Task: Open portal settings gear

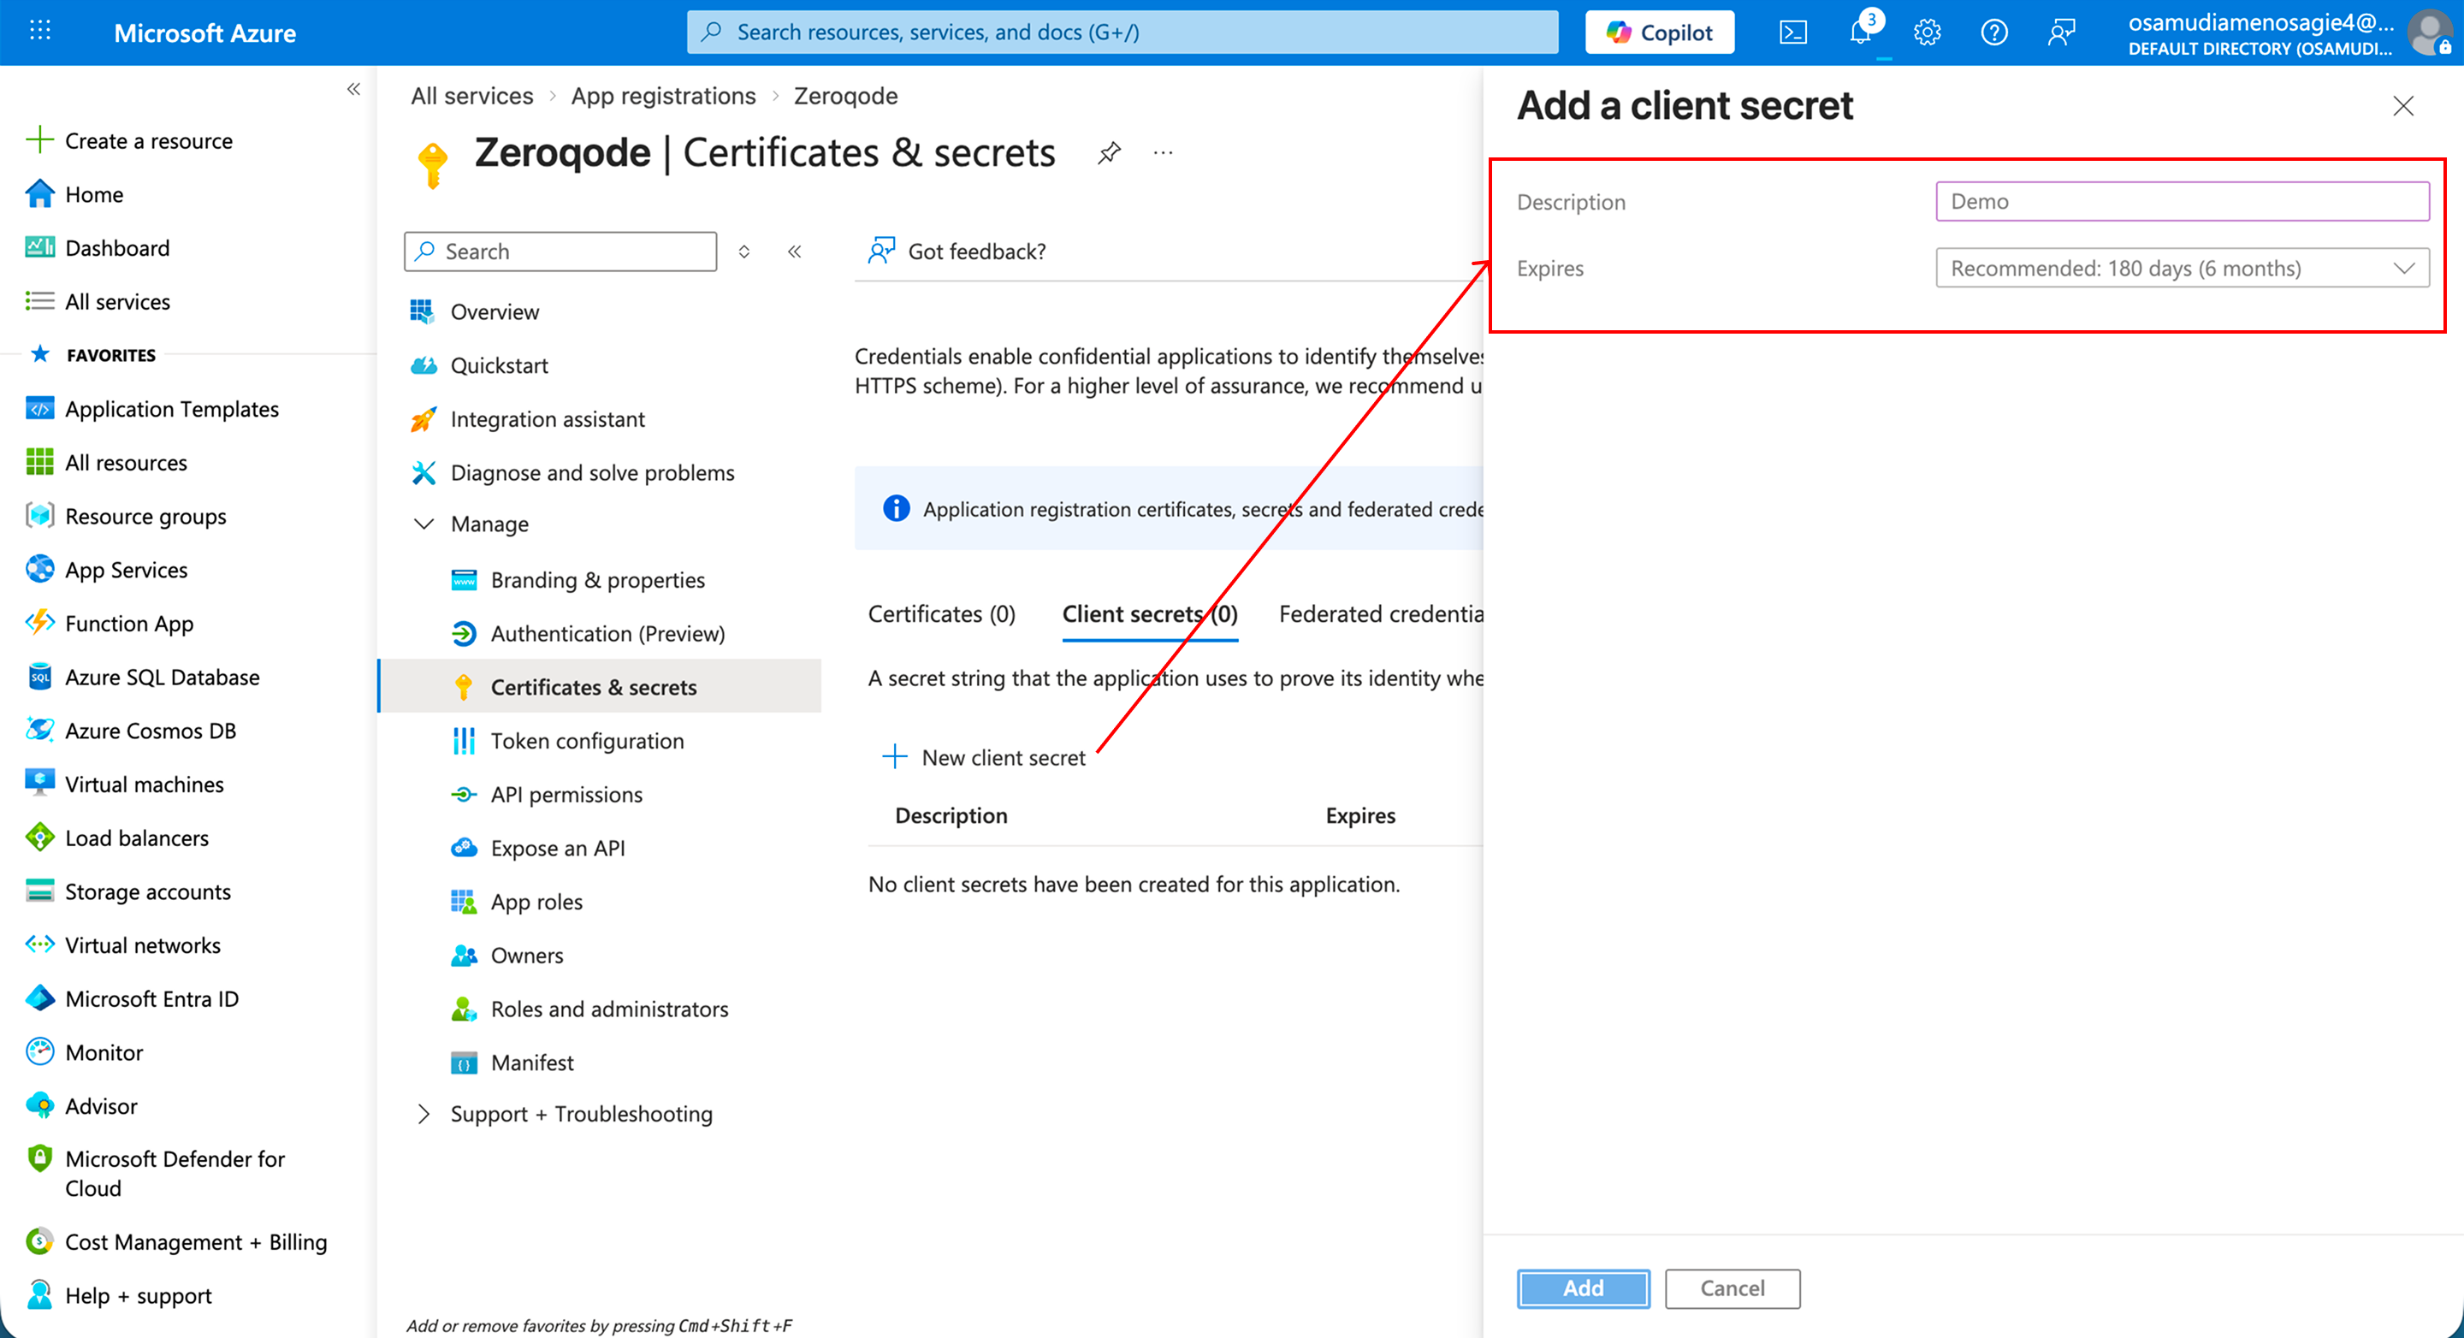Action: click(1927, 33)
